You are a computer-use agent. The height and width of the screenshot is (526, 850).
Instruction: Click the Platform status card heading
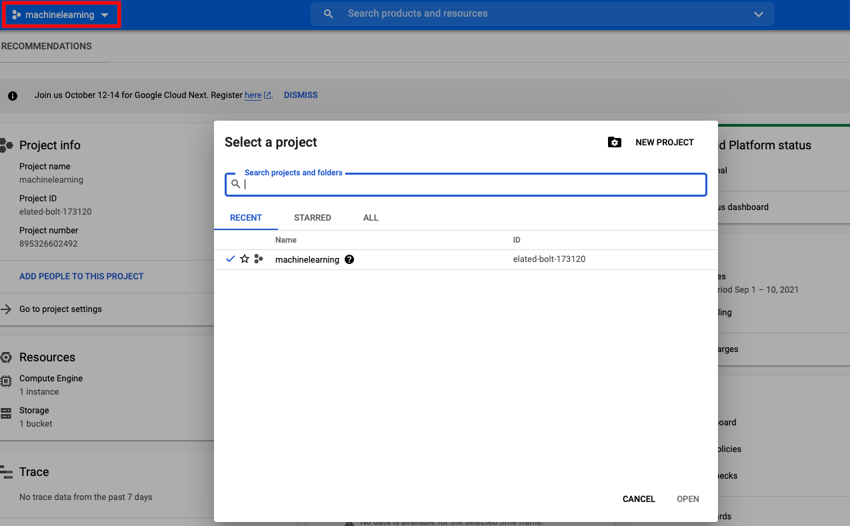(765, 145)
